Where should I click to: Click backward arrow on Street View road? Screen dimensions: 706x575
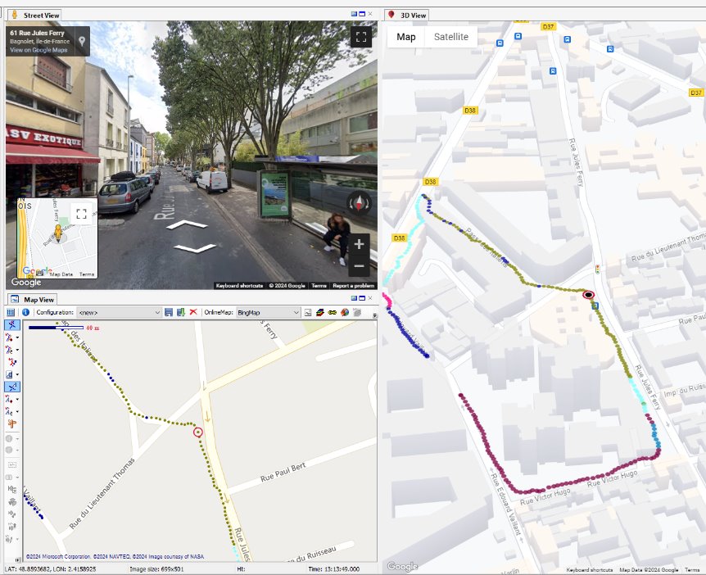click(x=195, y=247)
